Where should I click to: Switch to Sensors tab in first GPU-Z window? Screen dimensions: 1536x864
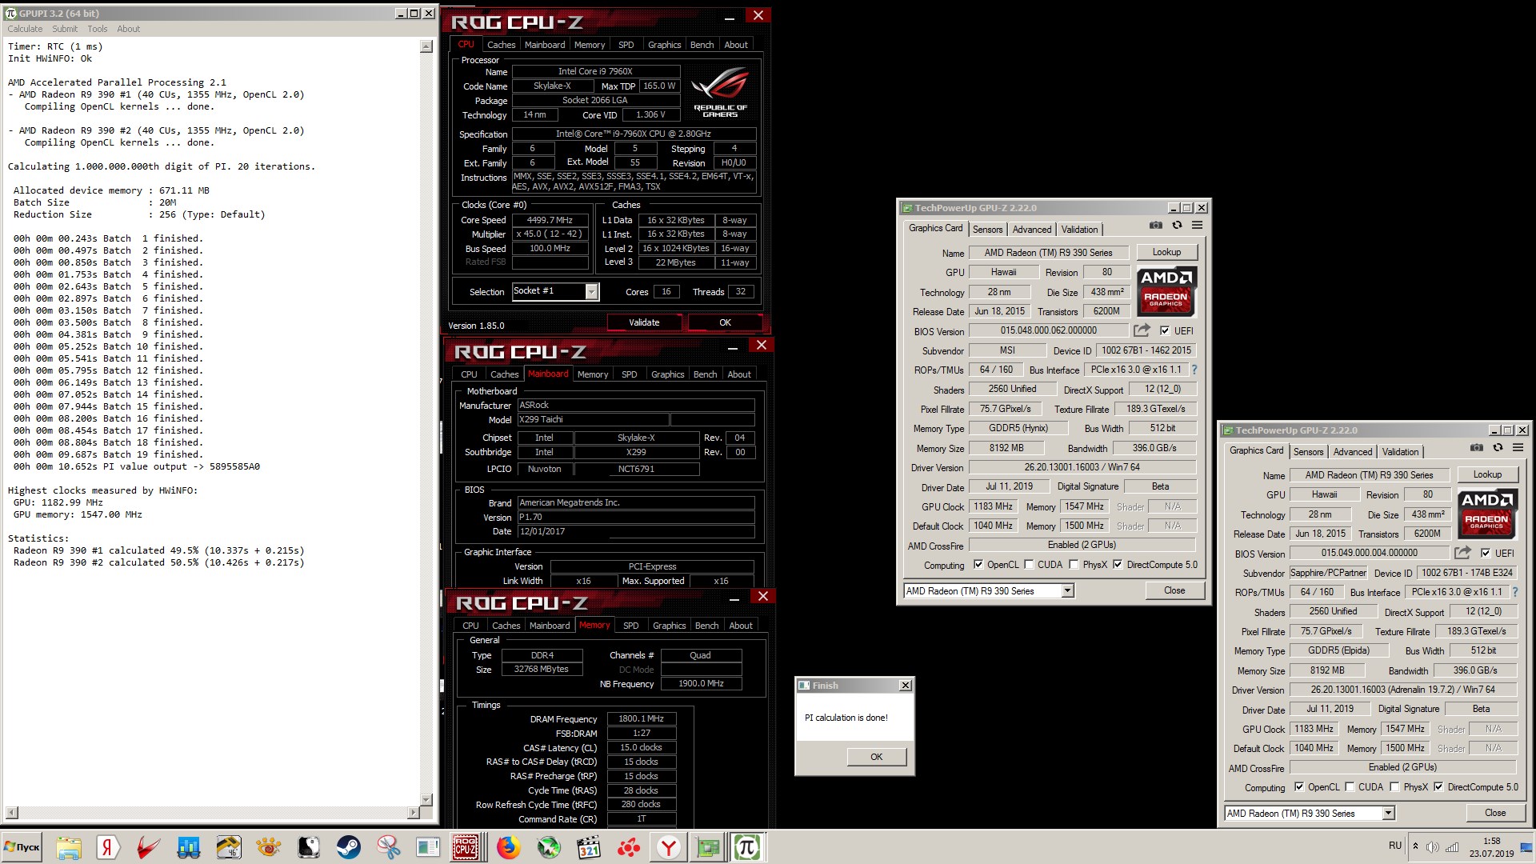click(987, 230)
